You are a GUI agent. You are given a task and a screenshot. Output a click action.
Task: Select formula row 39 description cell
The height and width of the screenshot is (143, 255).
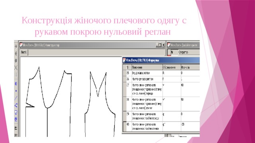(147, 116)
